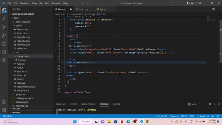Open Chrome from the taskbar
The height and width of the screenshot is (125, 222).
click(x=147, y=122)
